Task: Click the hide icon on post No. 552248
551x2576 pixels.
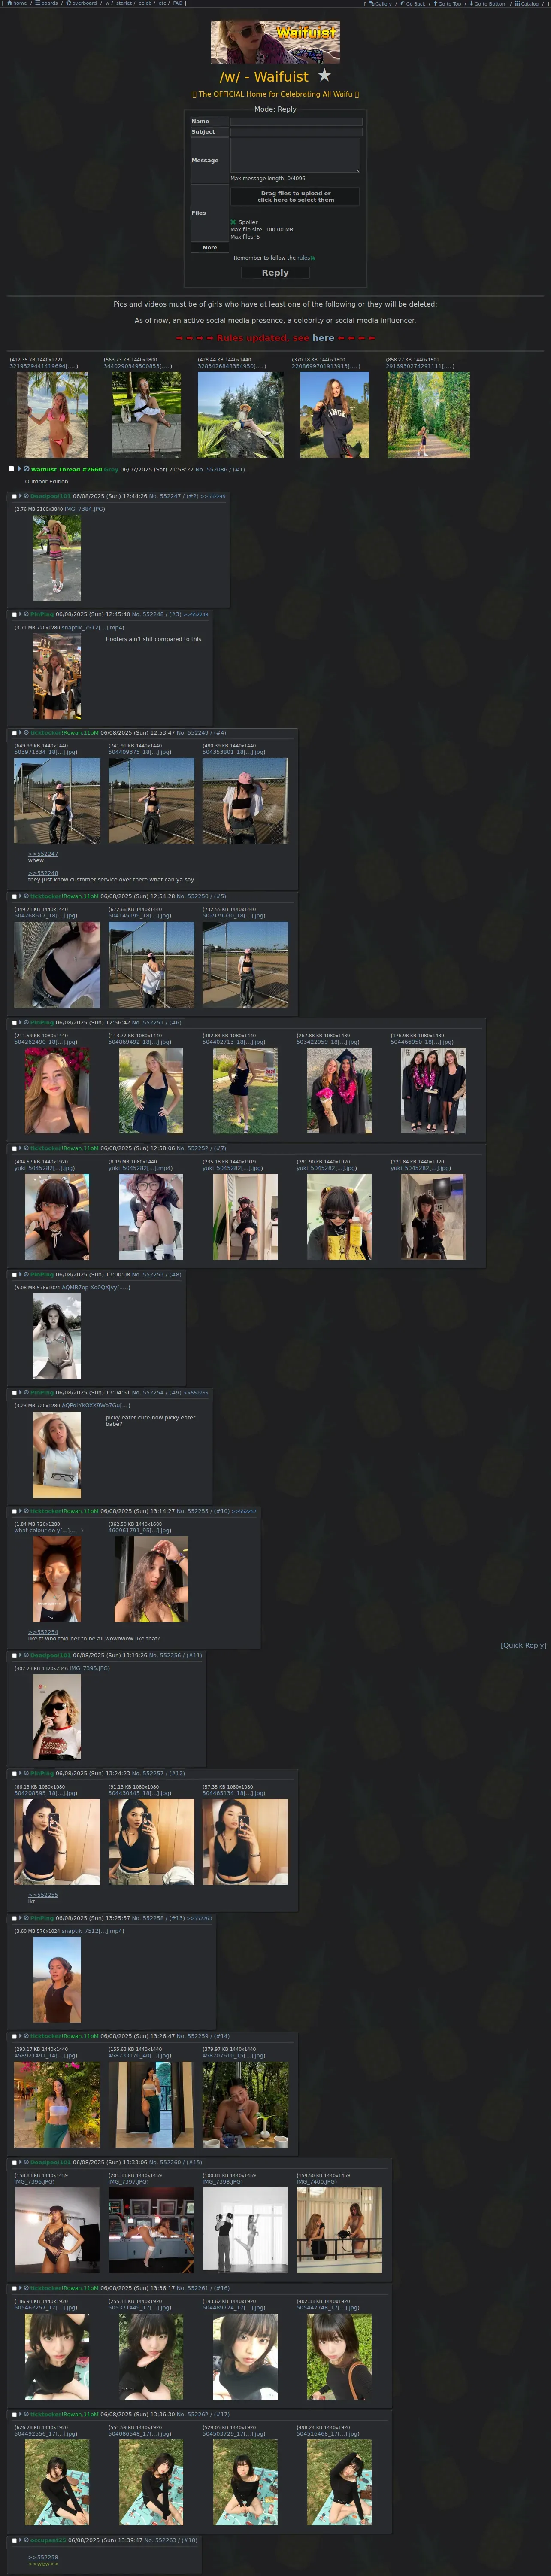Action: (x=26, y=614)
